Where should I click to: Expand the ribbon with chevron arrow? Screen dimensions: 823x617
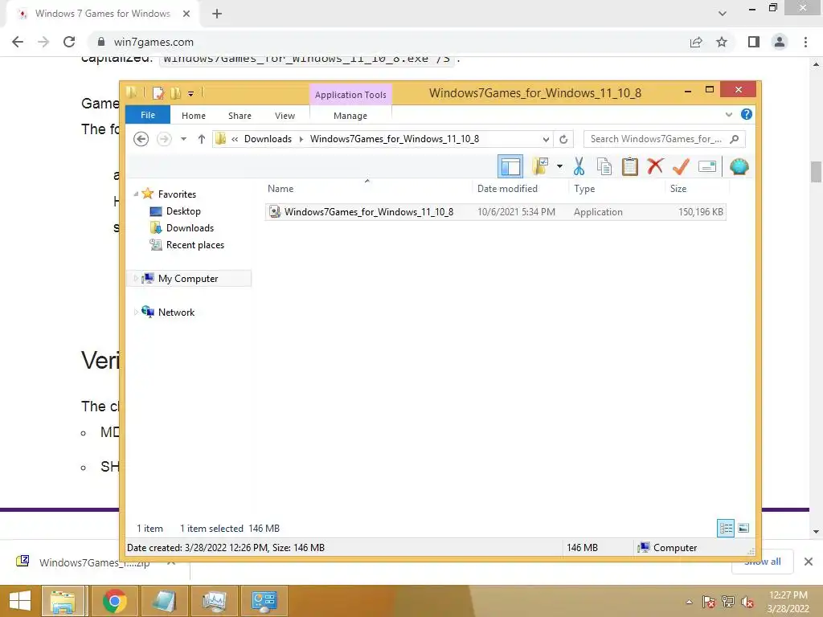[728, 114]
